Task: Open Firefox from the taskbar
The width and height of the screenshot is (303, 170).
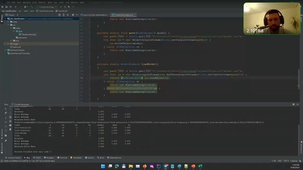Action: (x=145, y=166)
